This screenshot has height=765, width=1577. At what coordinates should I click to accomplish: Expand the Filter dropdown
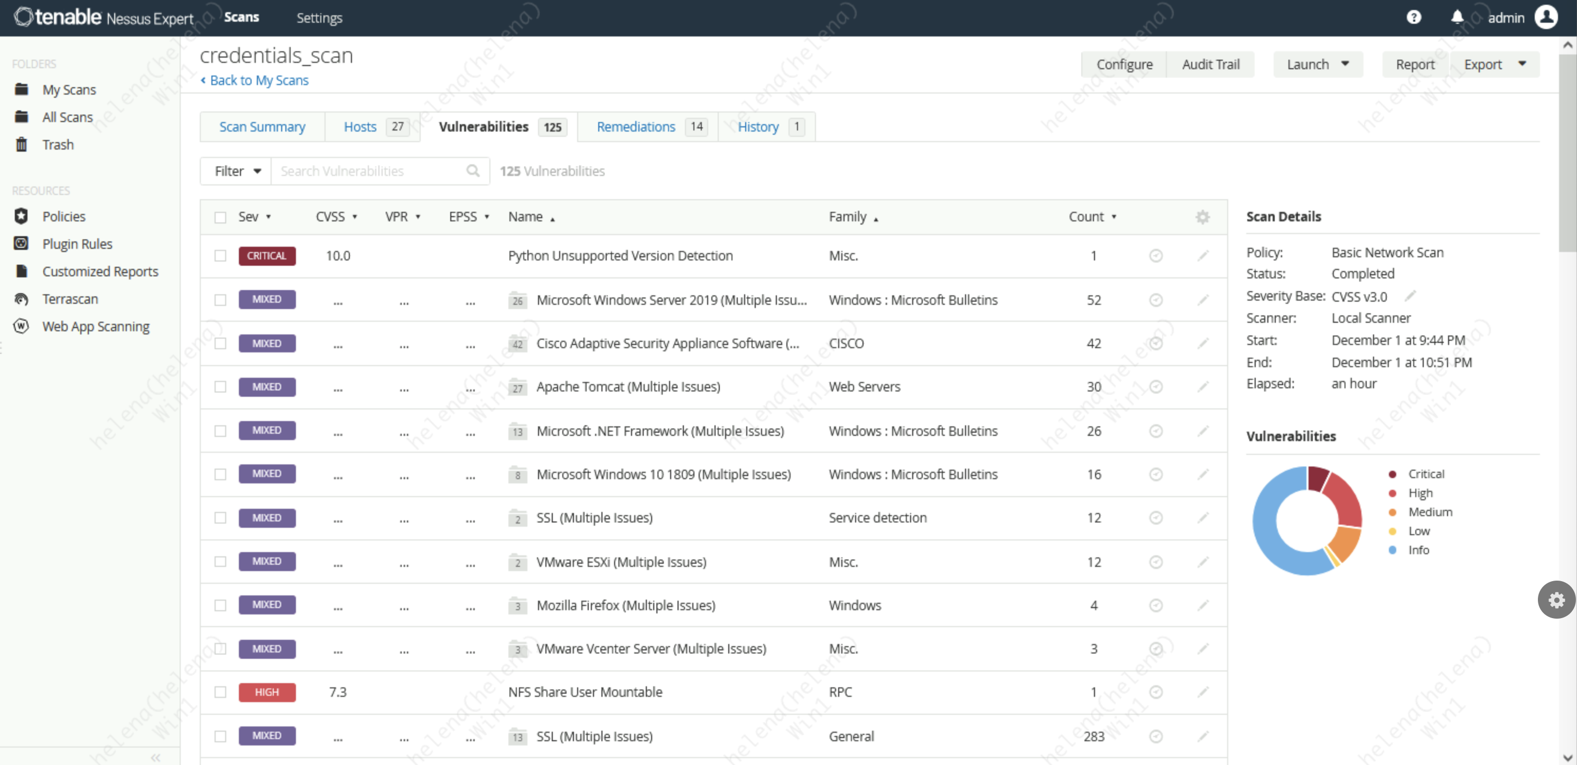237,171
